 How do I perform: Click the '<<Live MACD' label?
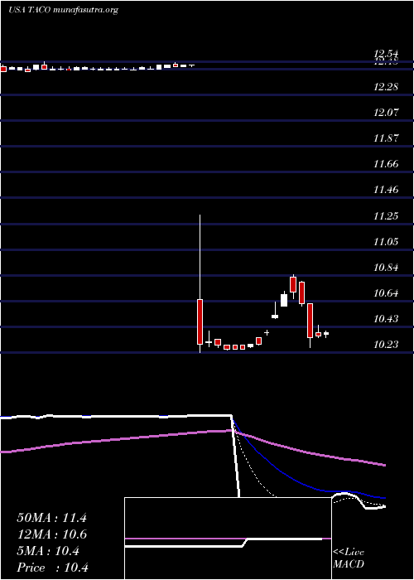(349, 558)
